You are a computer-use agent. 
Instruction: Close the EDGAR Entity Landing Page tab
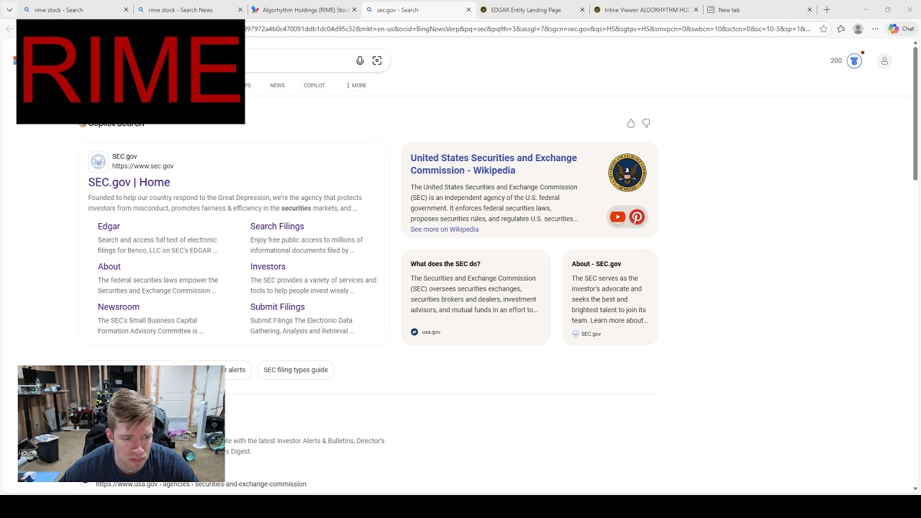[x=582, y=9]
